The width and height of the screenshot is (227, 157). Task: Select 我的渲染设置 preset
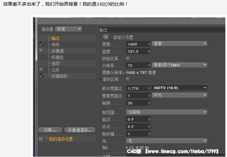(x=61, y=139)
